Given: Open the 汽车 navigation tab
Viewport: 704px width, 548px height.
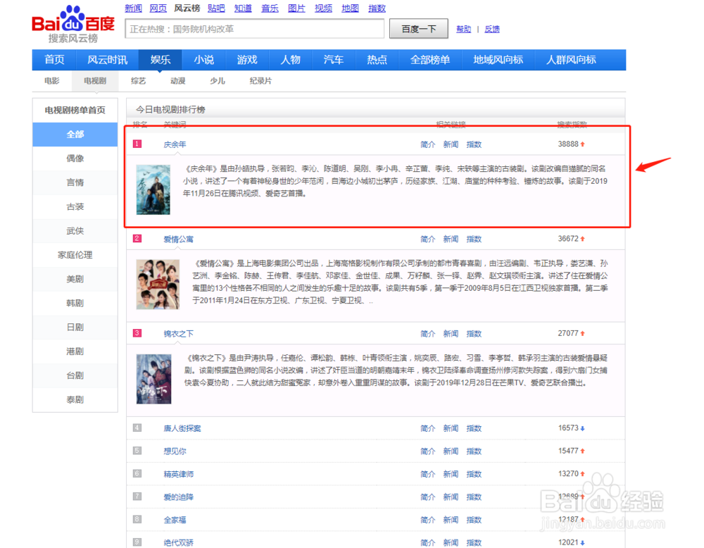Looking at the screenshot, I should [334, 60].
